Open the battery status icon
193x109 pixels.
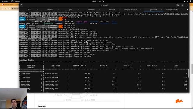click(x=190, y=1)
